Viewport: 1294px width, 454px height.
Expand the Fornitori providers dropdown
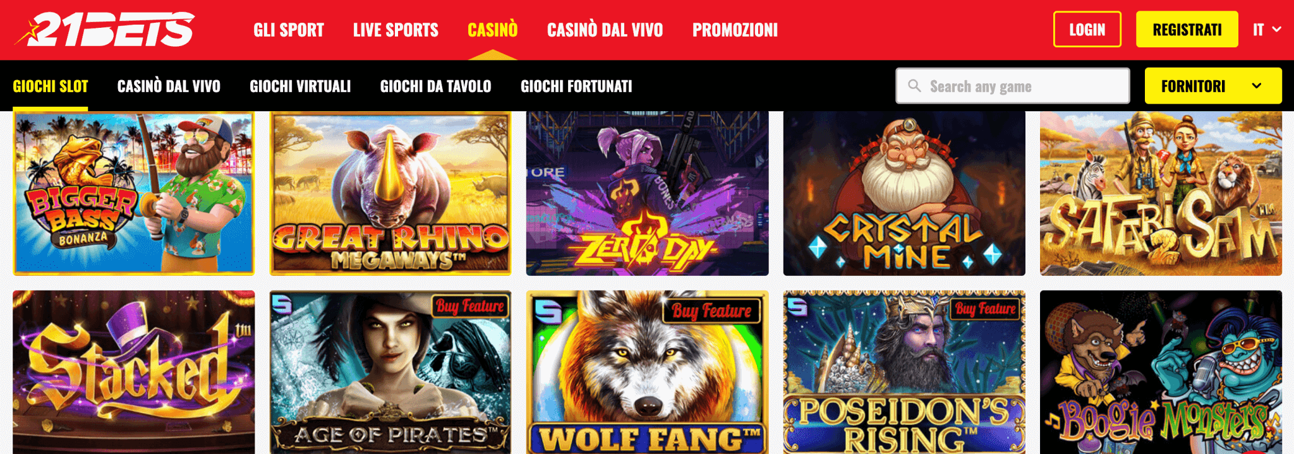pyautogui.click(x=1213, y=86)
